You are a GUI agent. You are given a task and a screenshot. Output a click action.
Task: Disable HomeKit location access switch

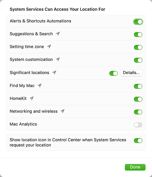click(138, 99)
